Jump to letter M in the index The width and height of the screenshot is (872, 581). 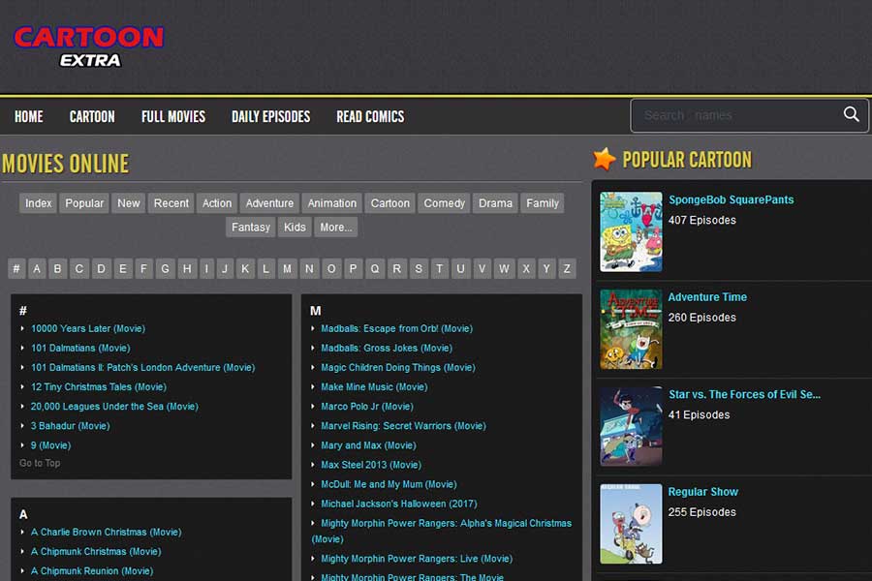(287, 269)
